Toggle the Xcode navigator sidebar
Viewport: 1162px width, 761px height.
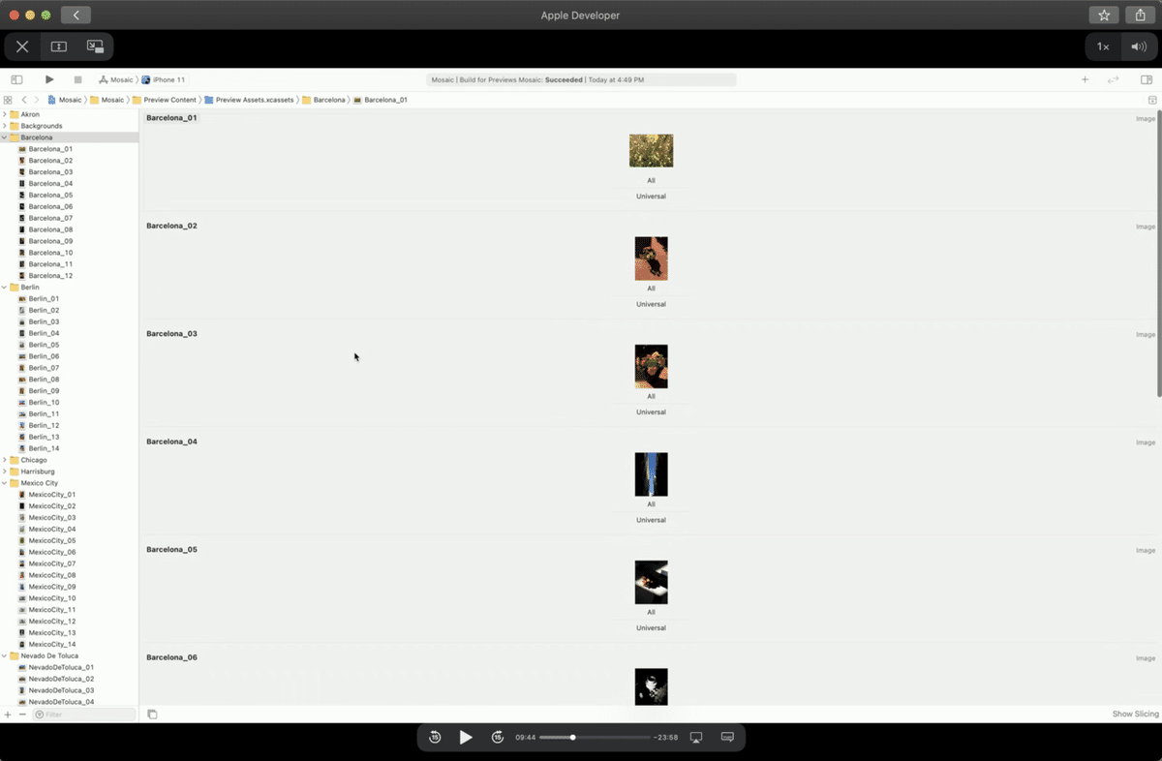[16, 79]
